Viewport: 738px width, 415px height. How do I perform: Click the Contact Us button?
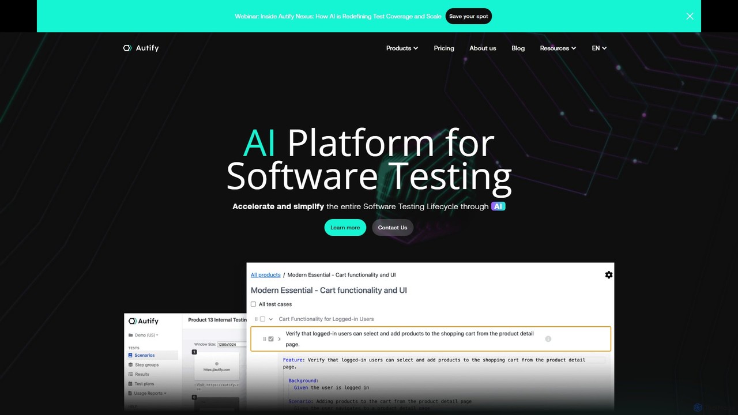click(393, 228)
